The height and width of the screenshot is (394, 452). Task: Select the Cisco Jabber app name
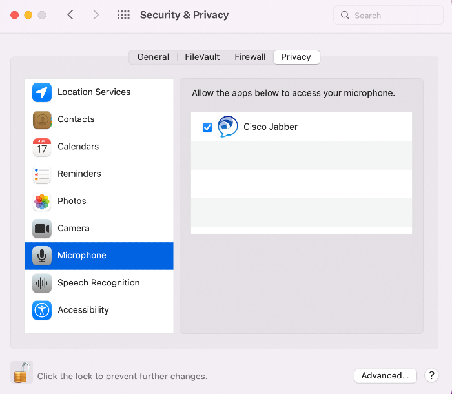271,127
